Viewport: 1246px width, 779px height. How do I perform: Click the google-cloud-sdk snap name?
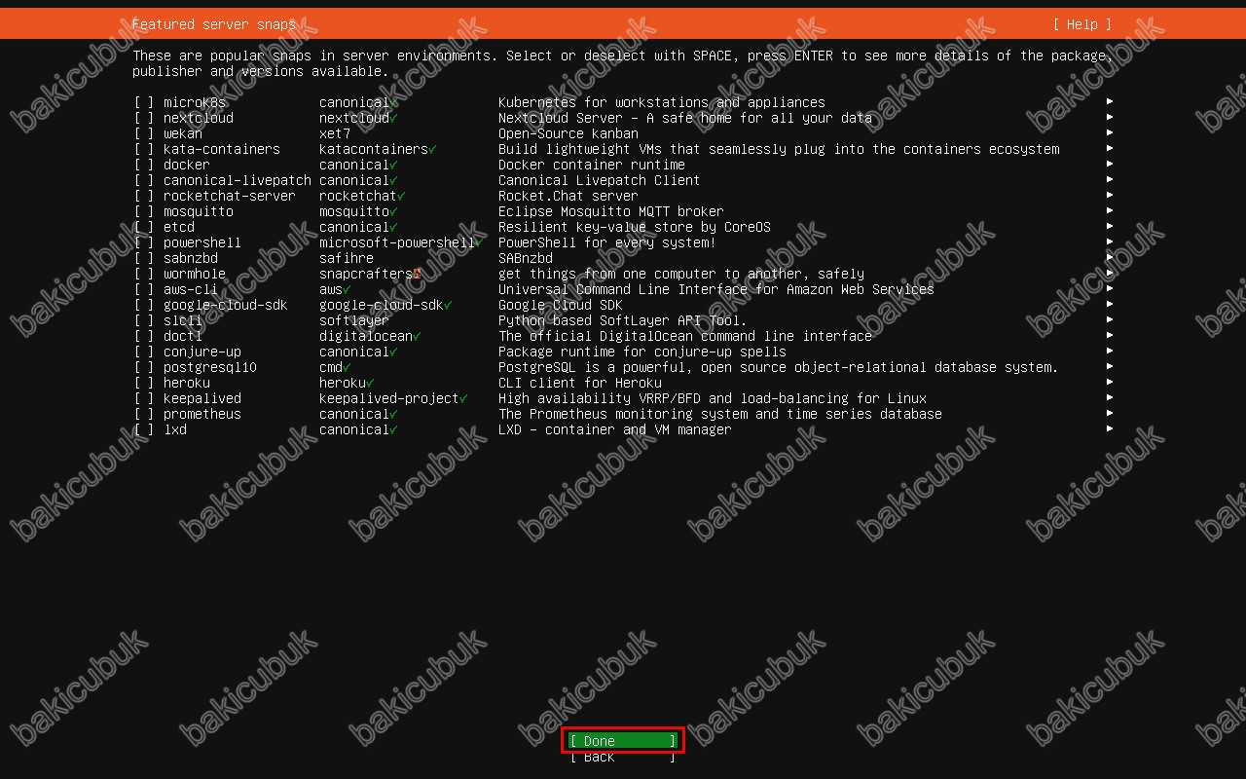pos(226,305)
